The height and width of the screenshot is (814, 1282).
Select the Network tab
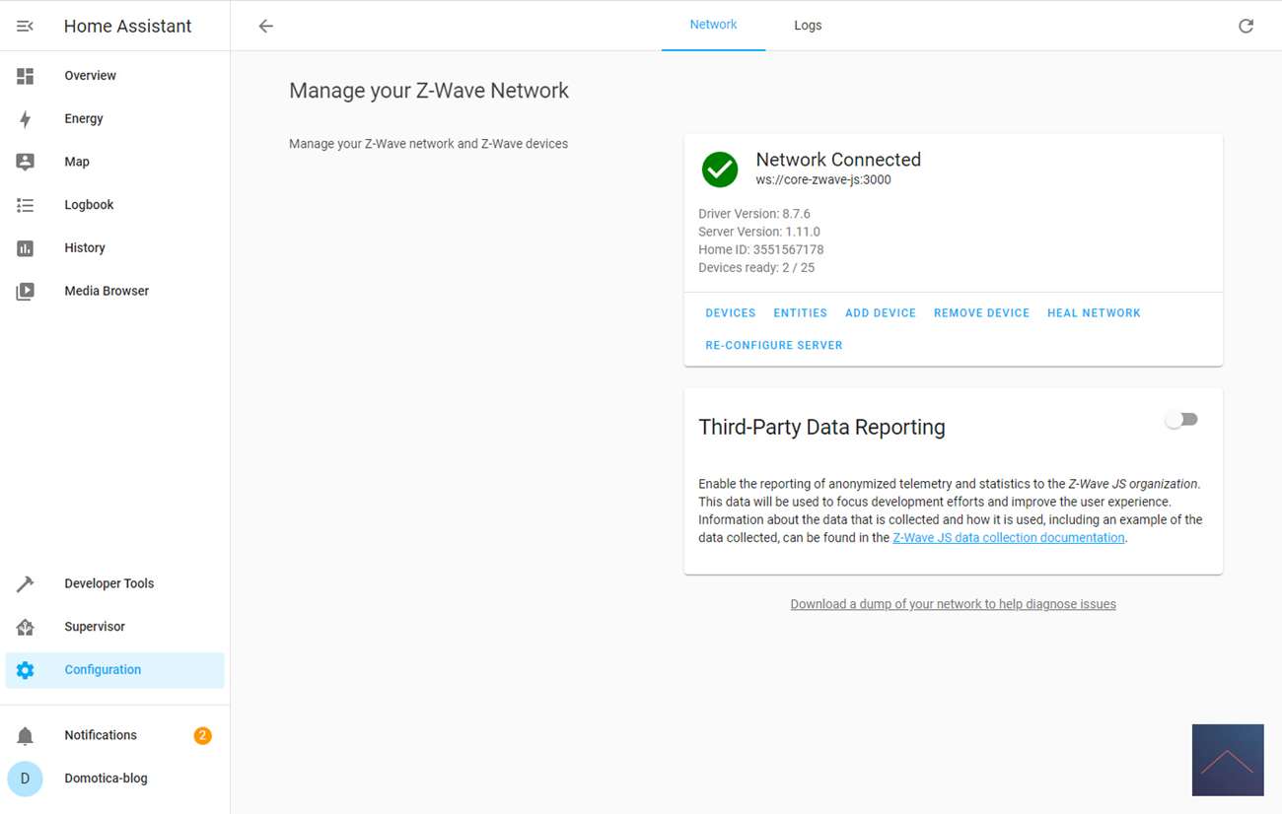[713, 25]
